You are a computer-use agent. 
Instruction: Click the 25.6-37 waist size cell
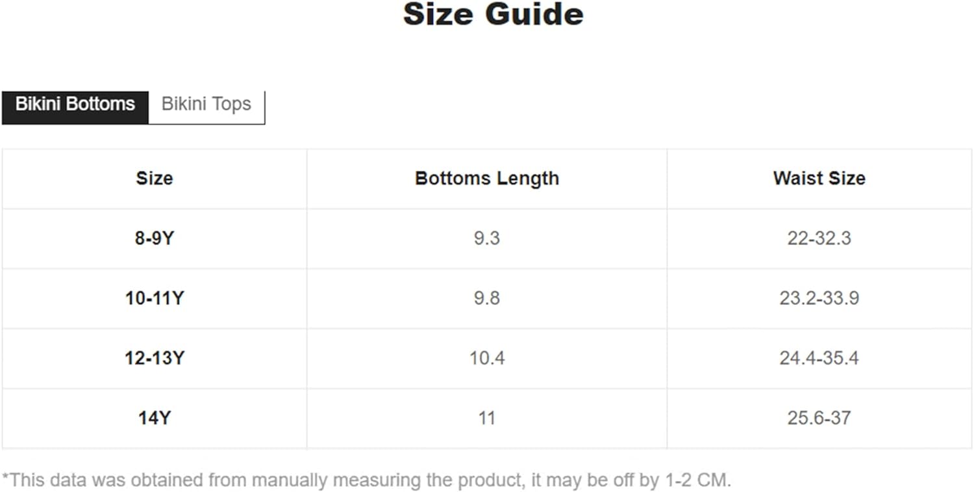(x=819, y=418)
